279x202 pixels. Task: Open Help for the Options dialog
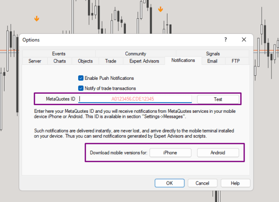click(235, 183)
